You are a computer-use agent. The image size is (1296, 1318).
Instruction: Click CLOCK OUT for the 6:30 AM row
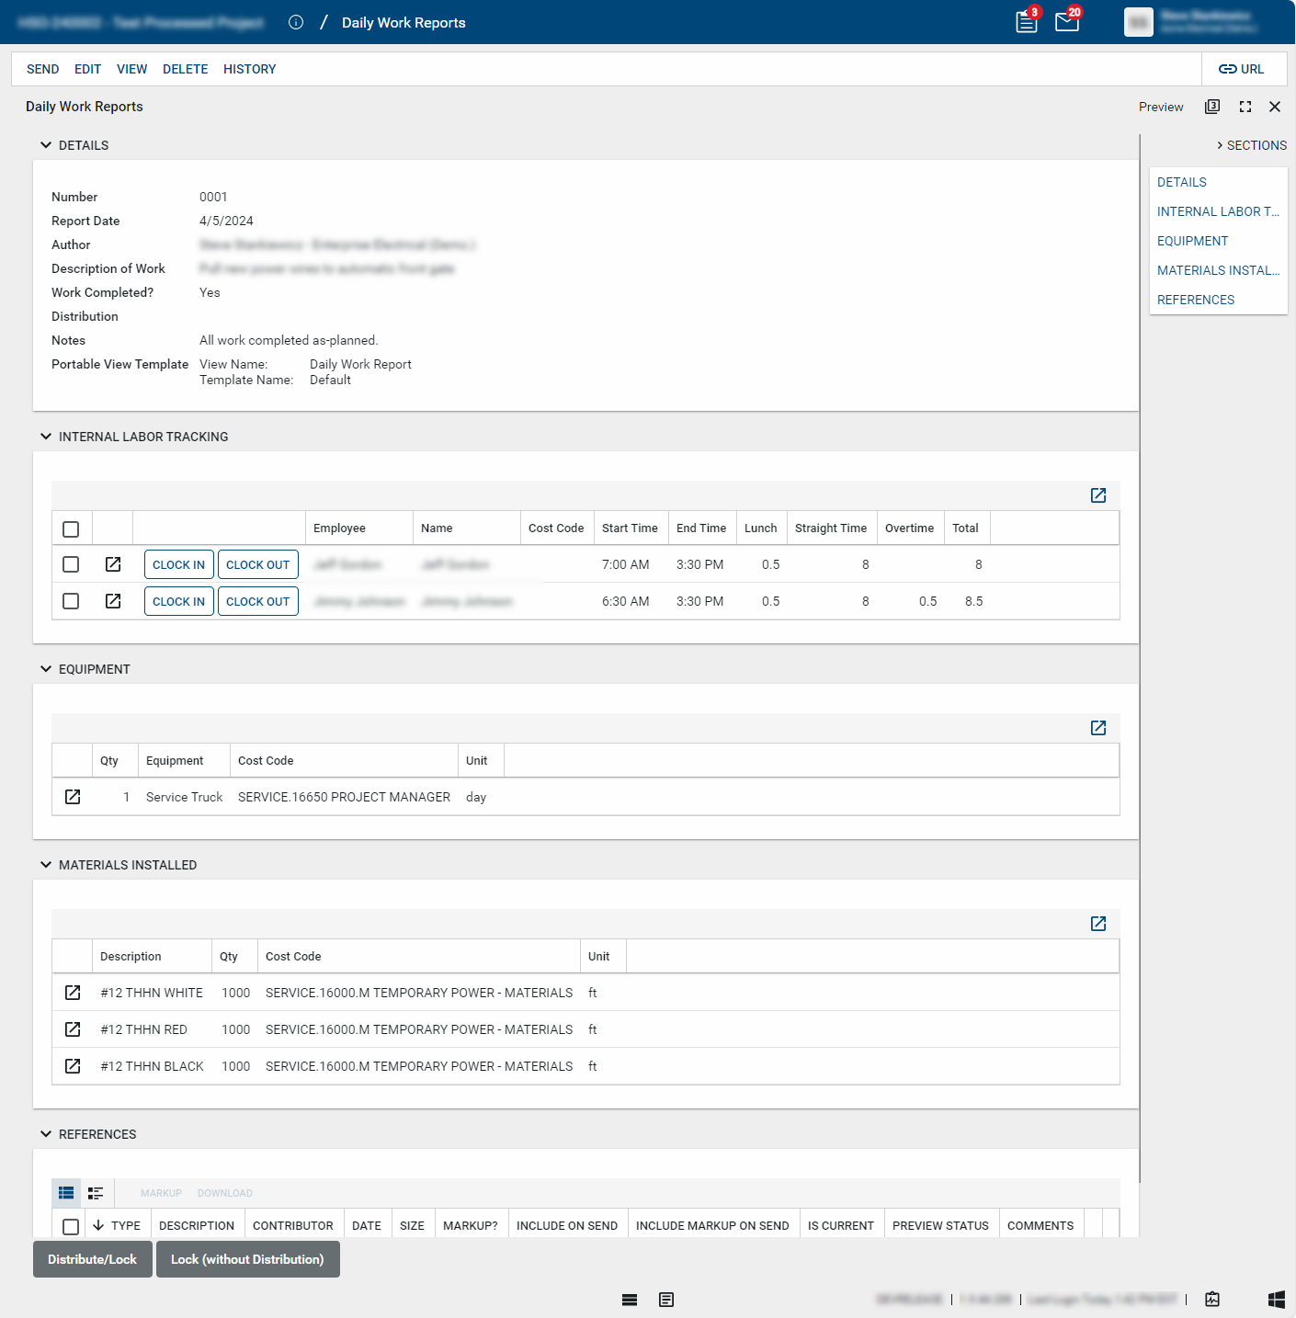(x=257, y=601)
